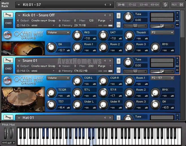Mute the Kick 01 instrument
This screenshot has width=186, height=146.
[x=118, y=25]
